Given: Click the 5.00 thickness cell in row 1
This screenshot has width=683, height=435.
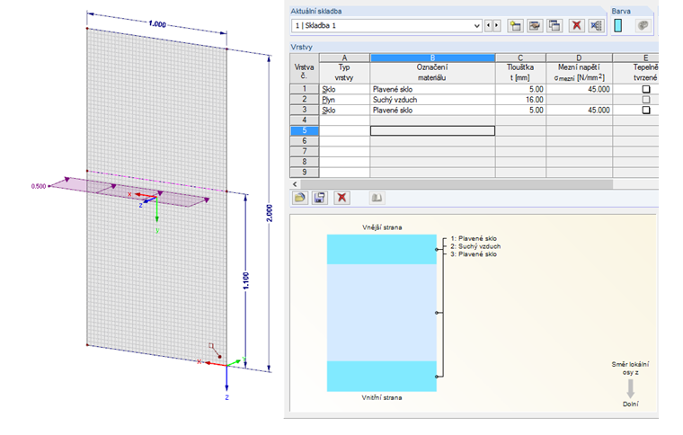Looking at the screenshot, I should click(x=520, y=89).
